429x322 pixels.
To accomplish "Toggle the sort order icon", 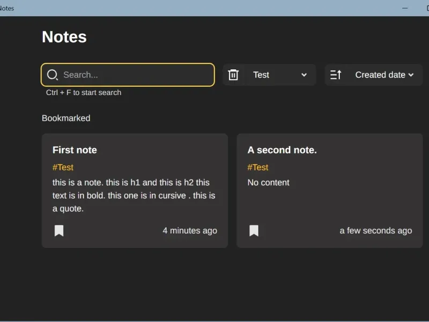I will [x=336, y=75].
